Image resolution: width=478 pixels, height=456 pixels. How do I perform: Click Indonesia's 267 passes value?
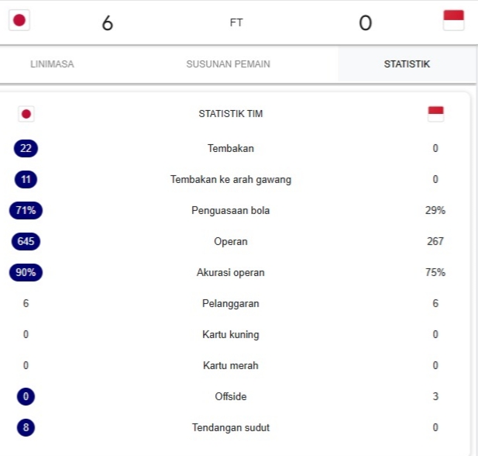(435, 241)
